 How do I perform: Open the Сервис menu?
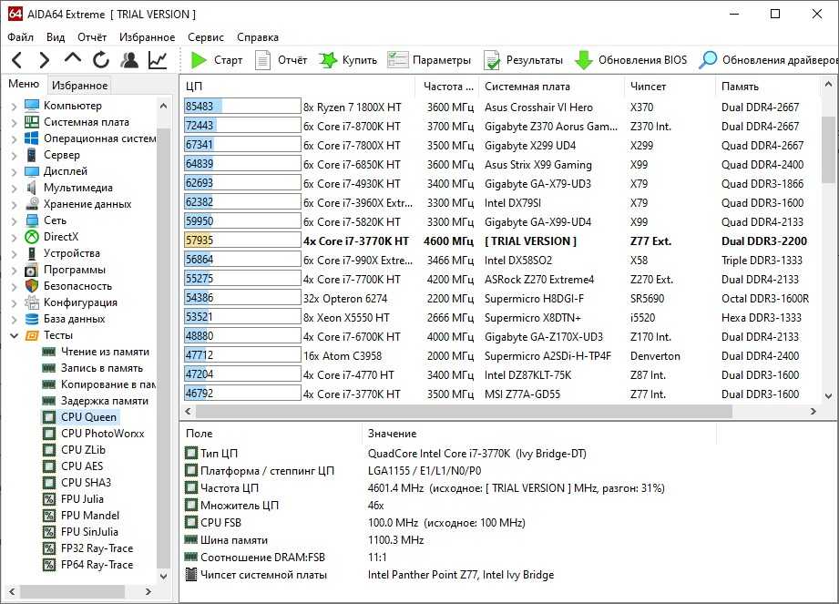pyautogui.click(x=206, y=37)
